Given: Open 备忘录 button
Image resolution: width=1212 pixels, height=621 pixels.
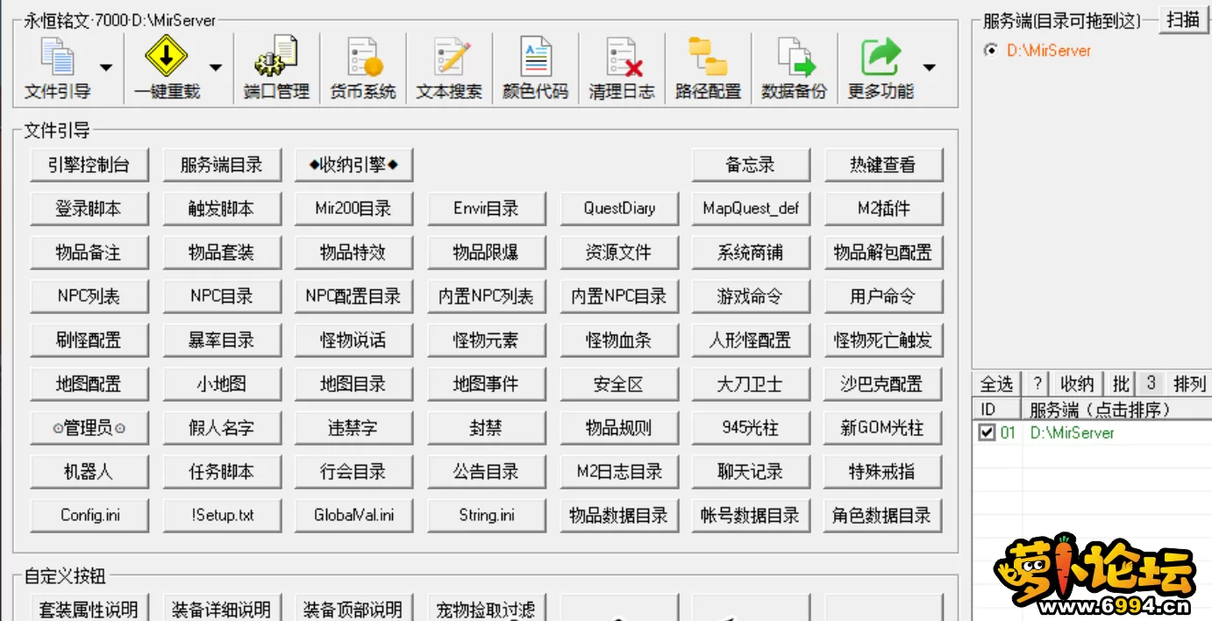Looking at the screenshot, I should (751, 165).
